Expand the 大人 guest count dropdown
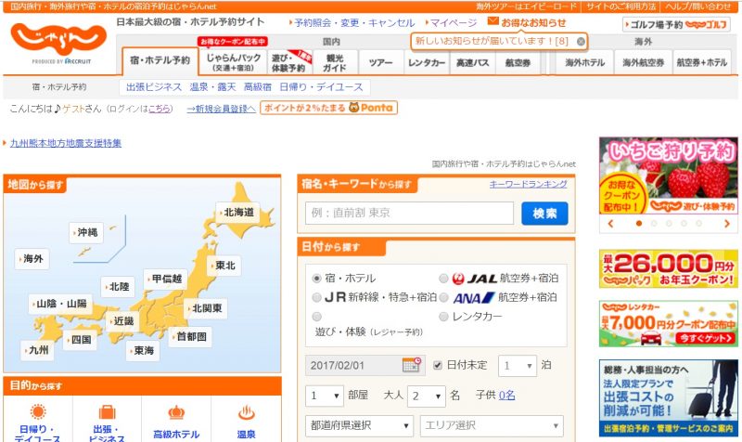The width and height of the screenshot is (742, 442). (428, 396)
